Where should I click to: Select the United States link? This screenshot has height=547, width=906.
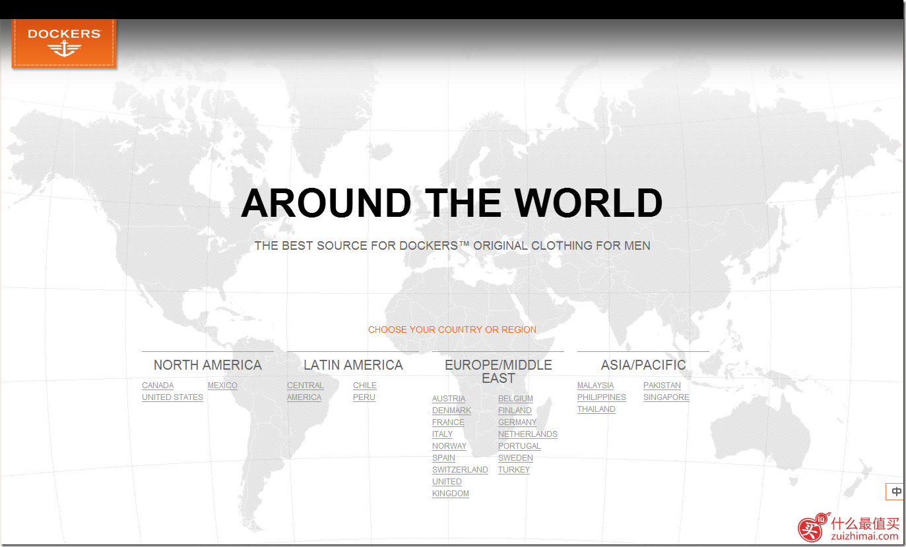tap(172, 397)
